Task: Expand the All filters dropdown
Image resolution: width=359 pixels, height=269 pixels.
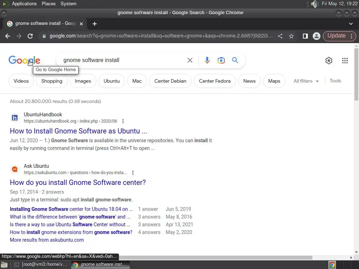Action: coord(306,81)
